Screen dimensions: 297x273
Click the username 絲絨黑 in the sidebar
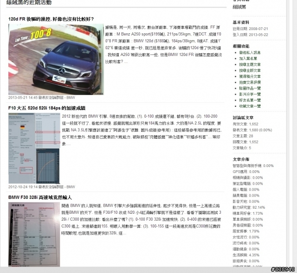tap(239, 7)
